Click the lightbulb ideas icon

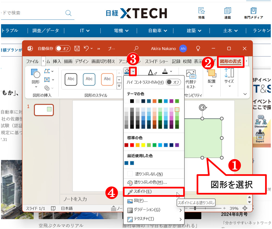tap(198, 49)
